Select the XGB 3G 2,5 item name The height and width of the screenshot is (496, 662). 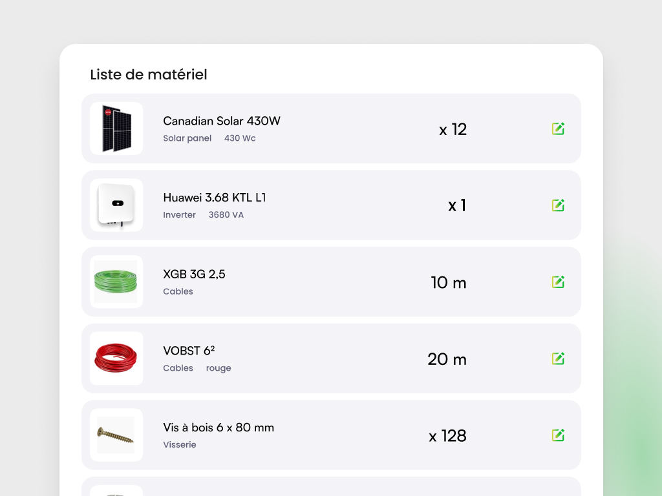click(194, 274)
